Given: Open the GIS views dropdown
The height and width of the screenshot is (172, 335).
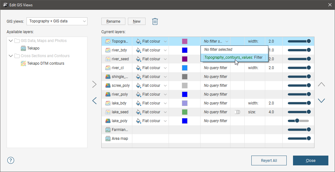Looking at the screenshot, I should pos(57,21).
